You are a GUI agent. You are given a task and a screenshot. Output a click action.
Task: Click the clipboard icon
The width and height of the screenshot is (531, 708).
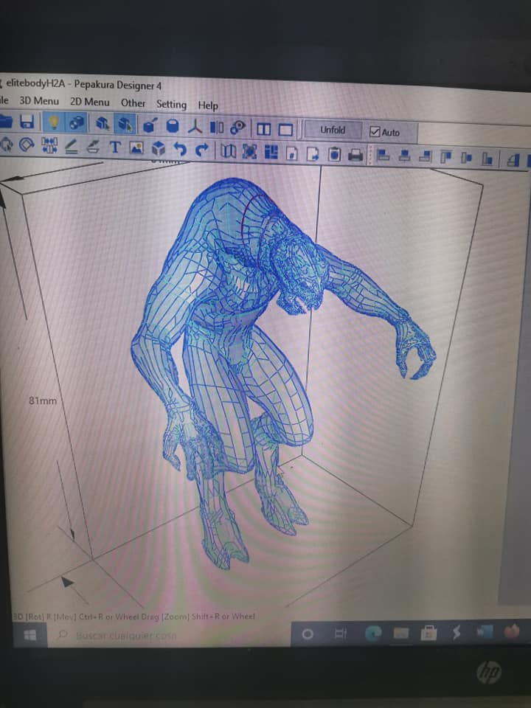point(334,154)
